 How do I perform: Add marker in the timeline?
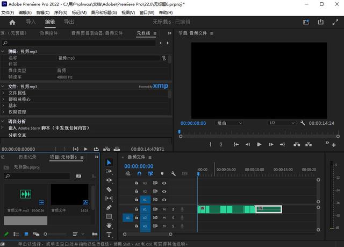coord(162,174)
